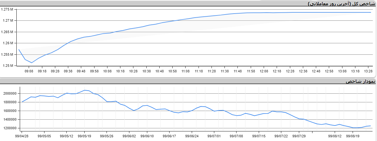Viewport: 377px width, 141px height.
Task: Click the 2000000 y-axis label on lower chart
Action: [10, 93]
